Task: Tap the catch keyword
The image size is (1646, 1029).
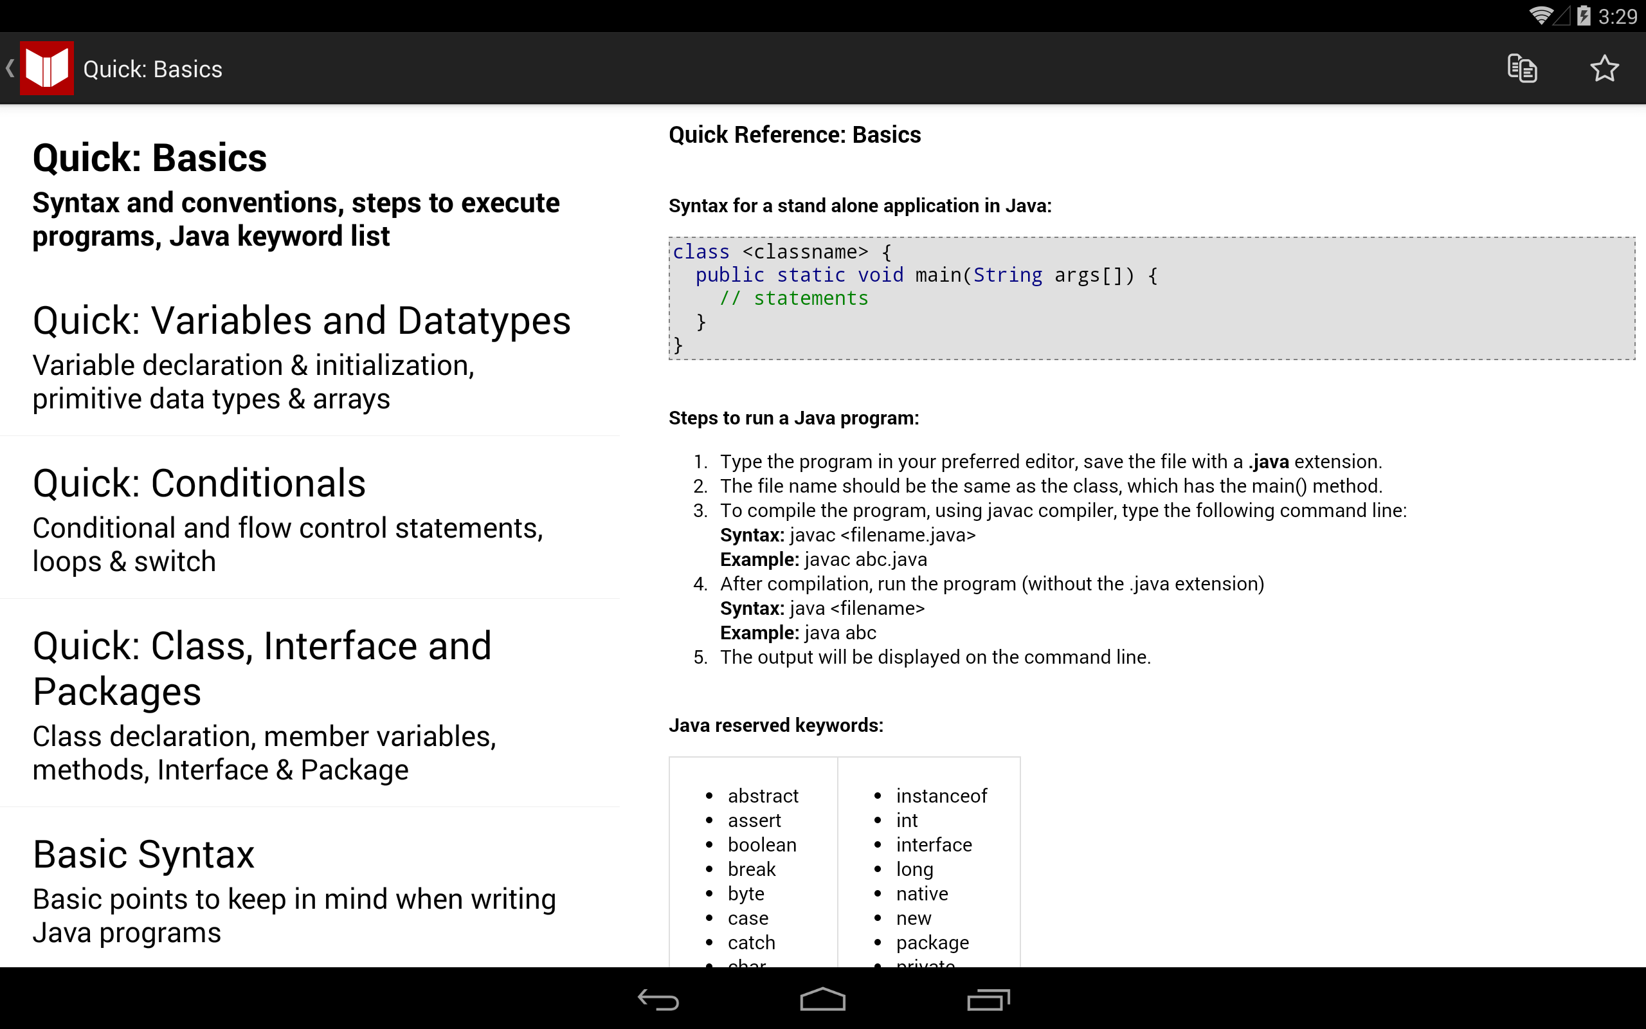Action: pos(751,943)
